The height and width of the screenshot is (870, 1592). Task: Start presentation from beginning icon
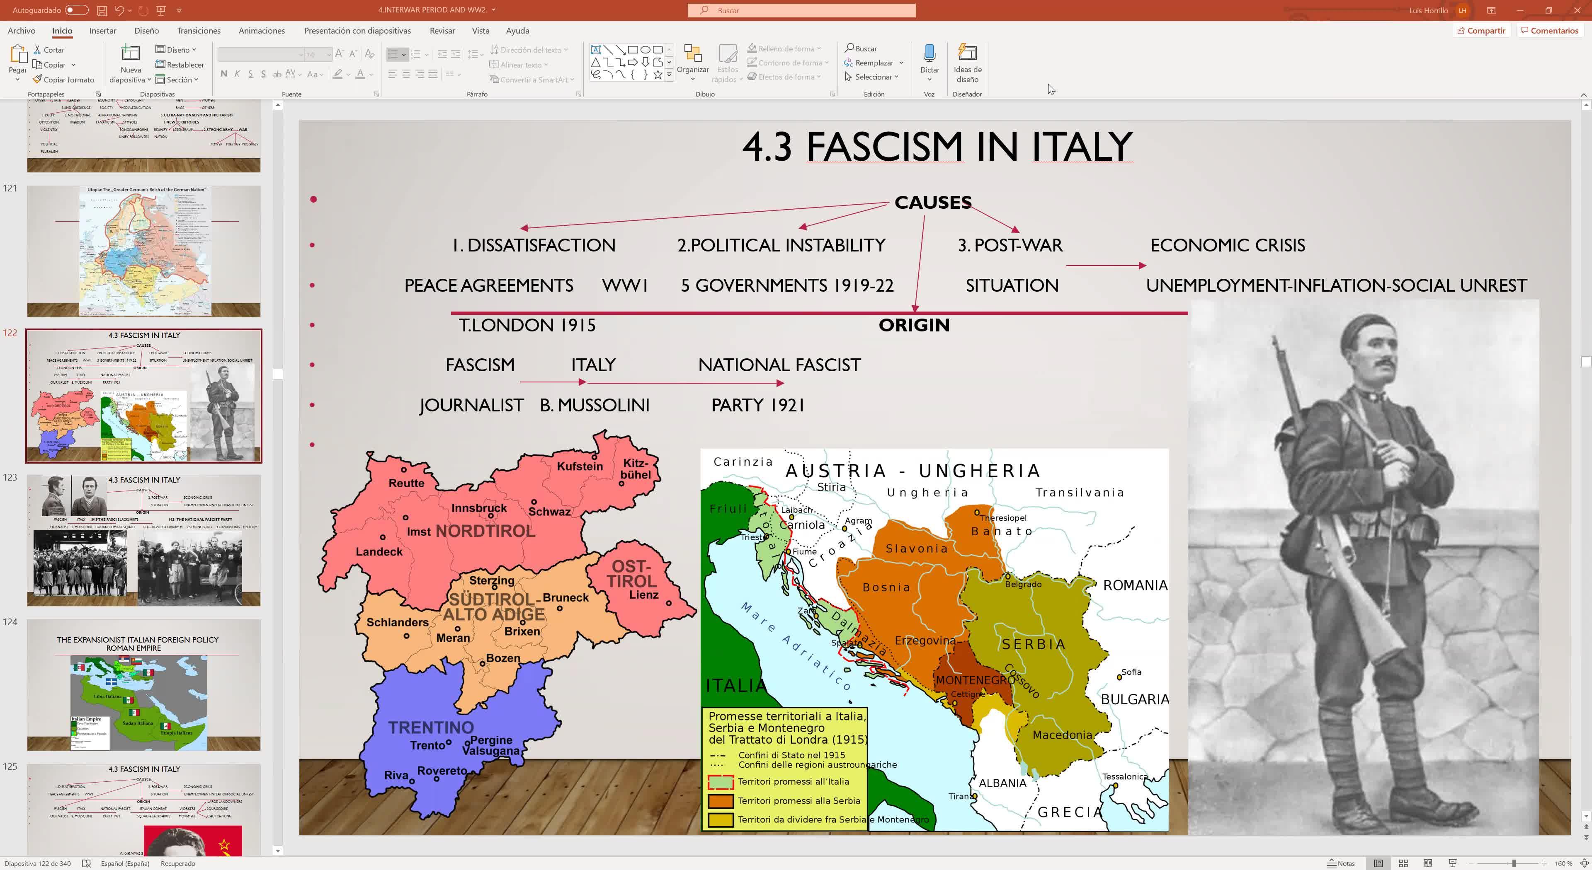[x=161, y=10]
